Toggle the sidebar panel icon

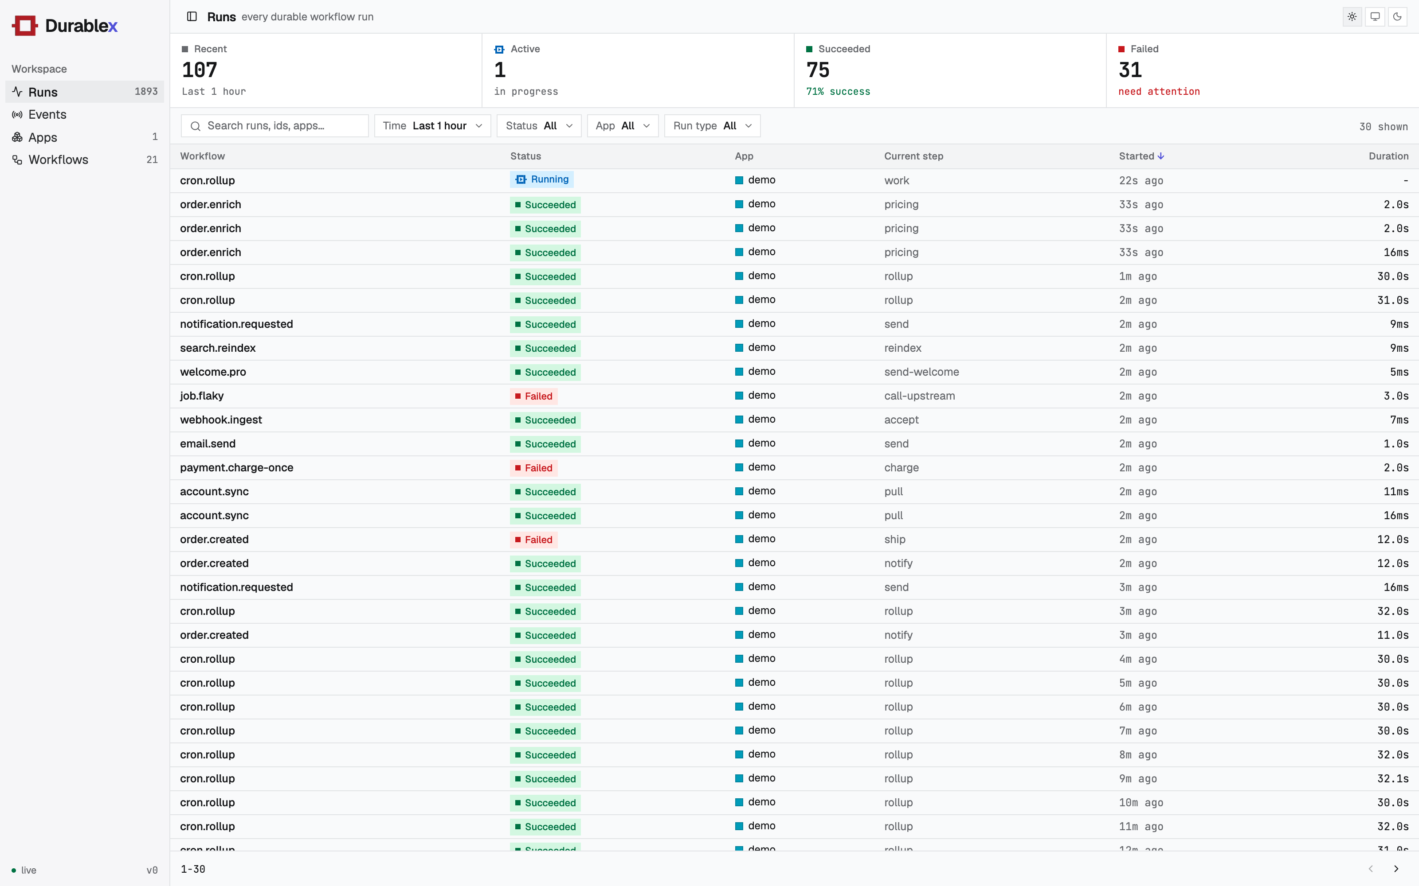[x=192, y=16]
